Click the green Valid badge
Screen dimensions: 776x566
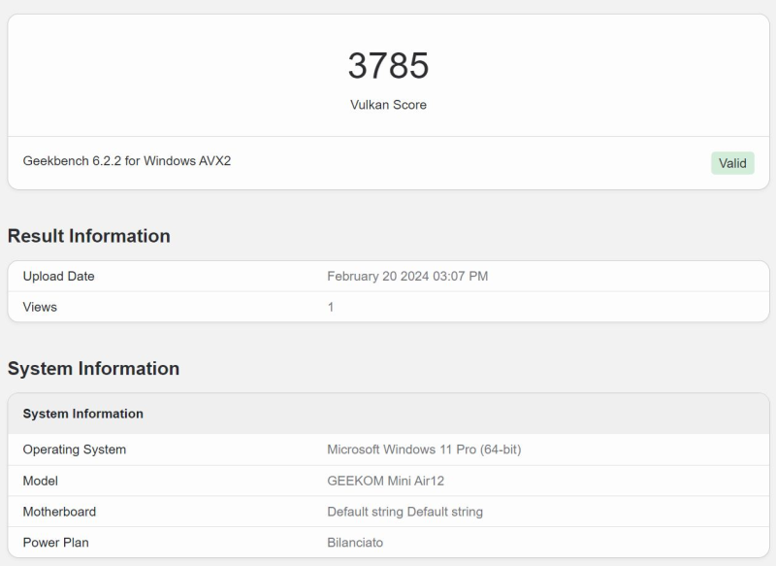(x=732, y=163)
